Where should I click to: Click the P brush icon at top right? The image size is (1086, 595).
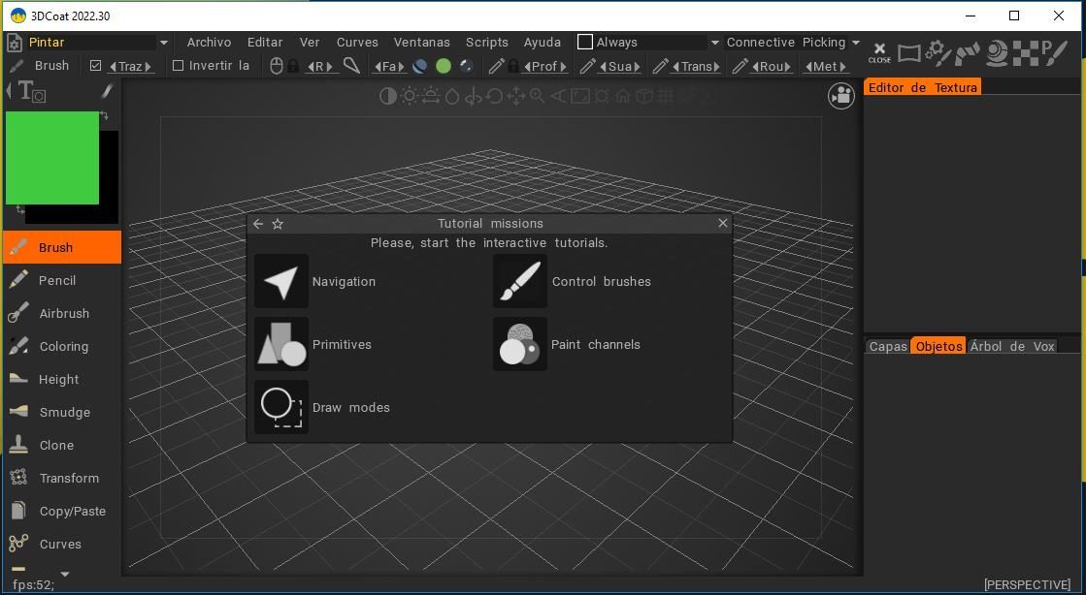1054,53
